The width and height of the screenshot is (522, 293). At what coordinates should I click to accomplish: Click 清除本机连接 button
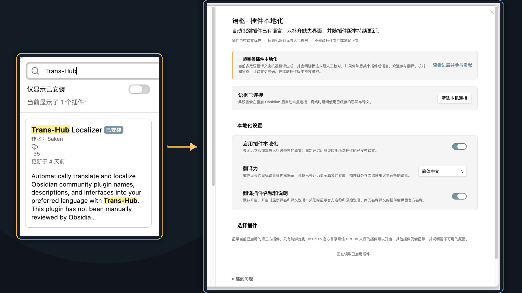[x=454, y=98]
